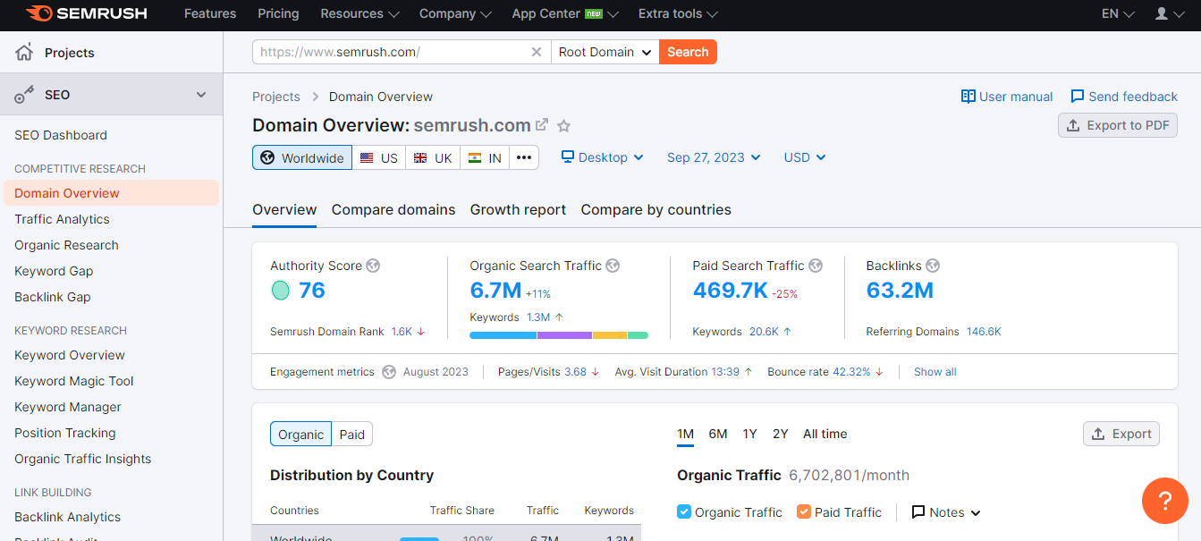Select All time range
Image resolution: width=1201 pixels, height=541 pixels.
(x=825, y=434)
